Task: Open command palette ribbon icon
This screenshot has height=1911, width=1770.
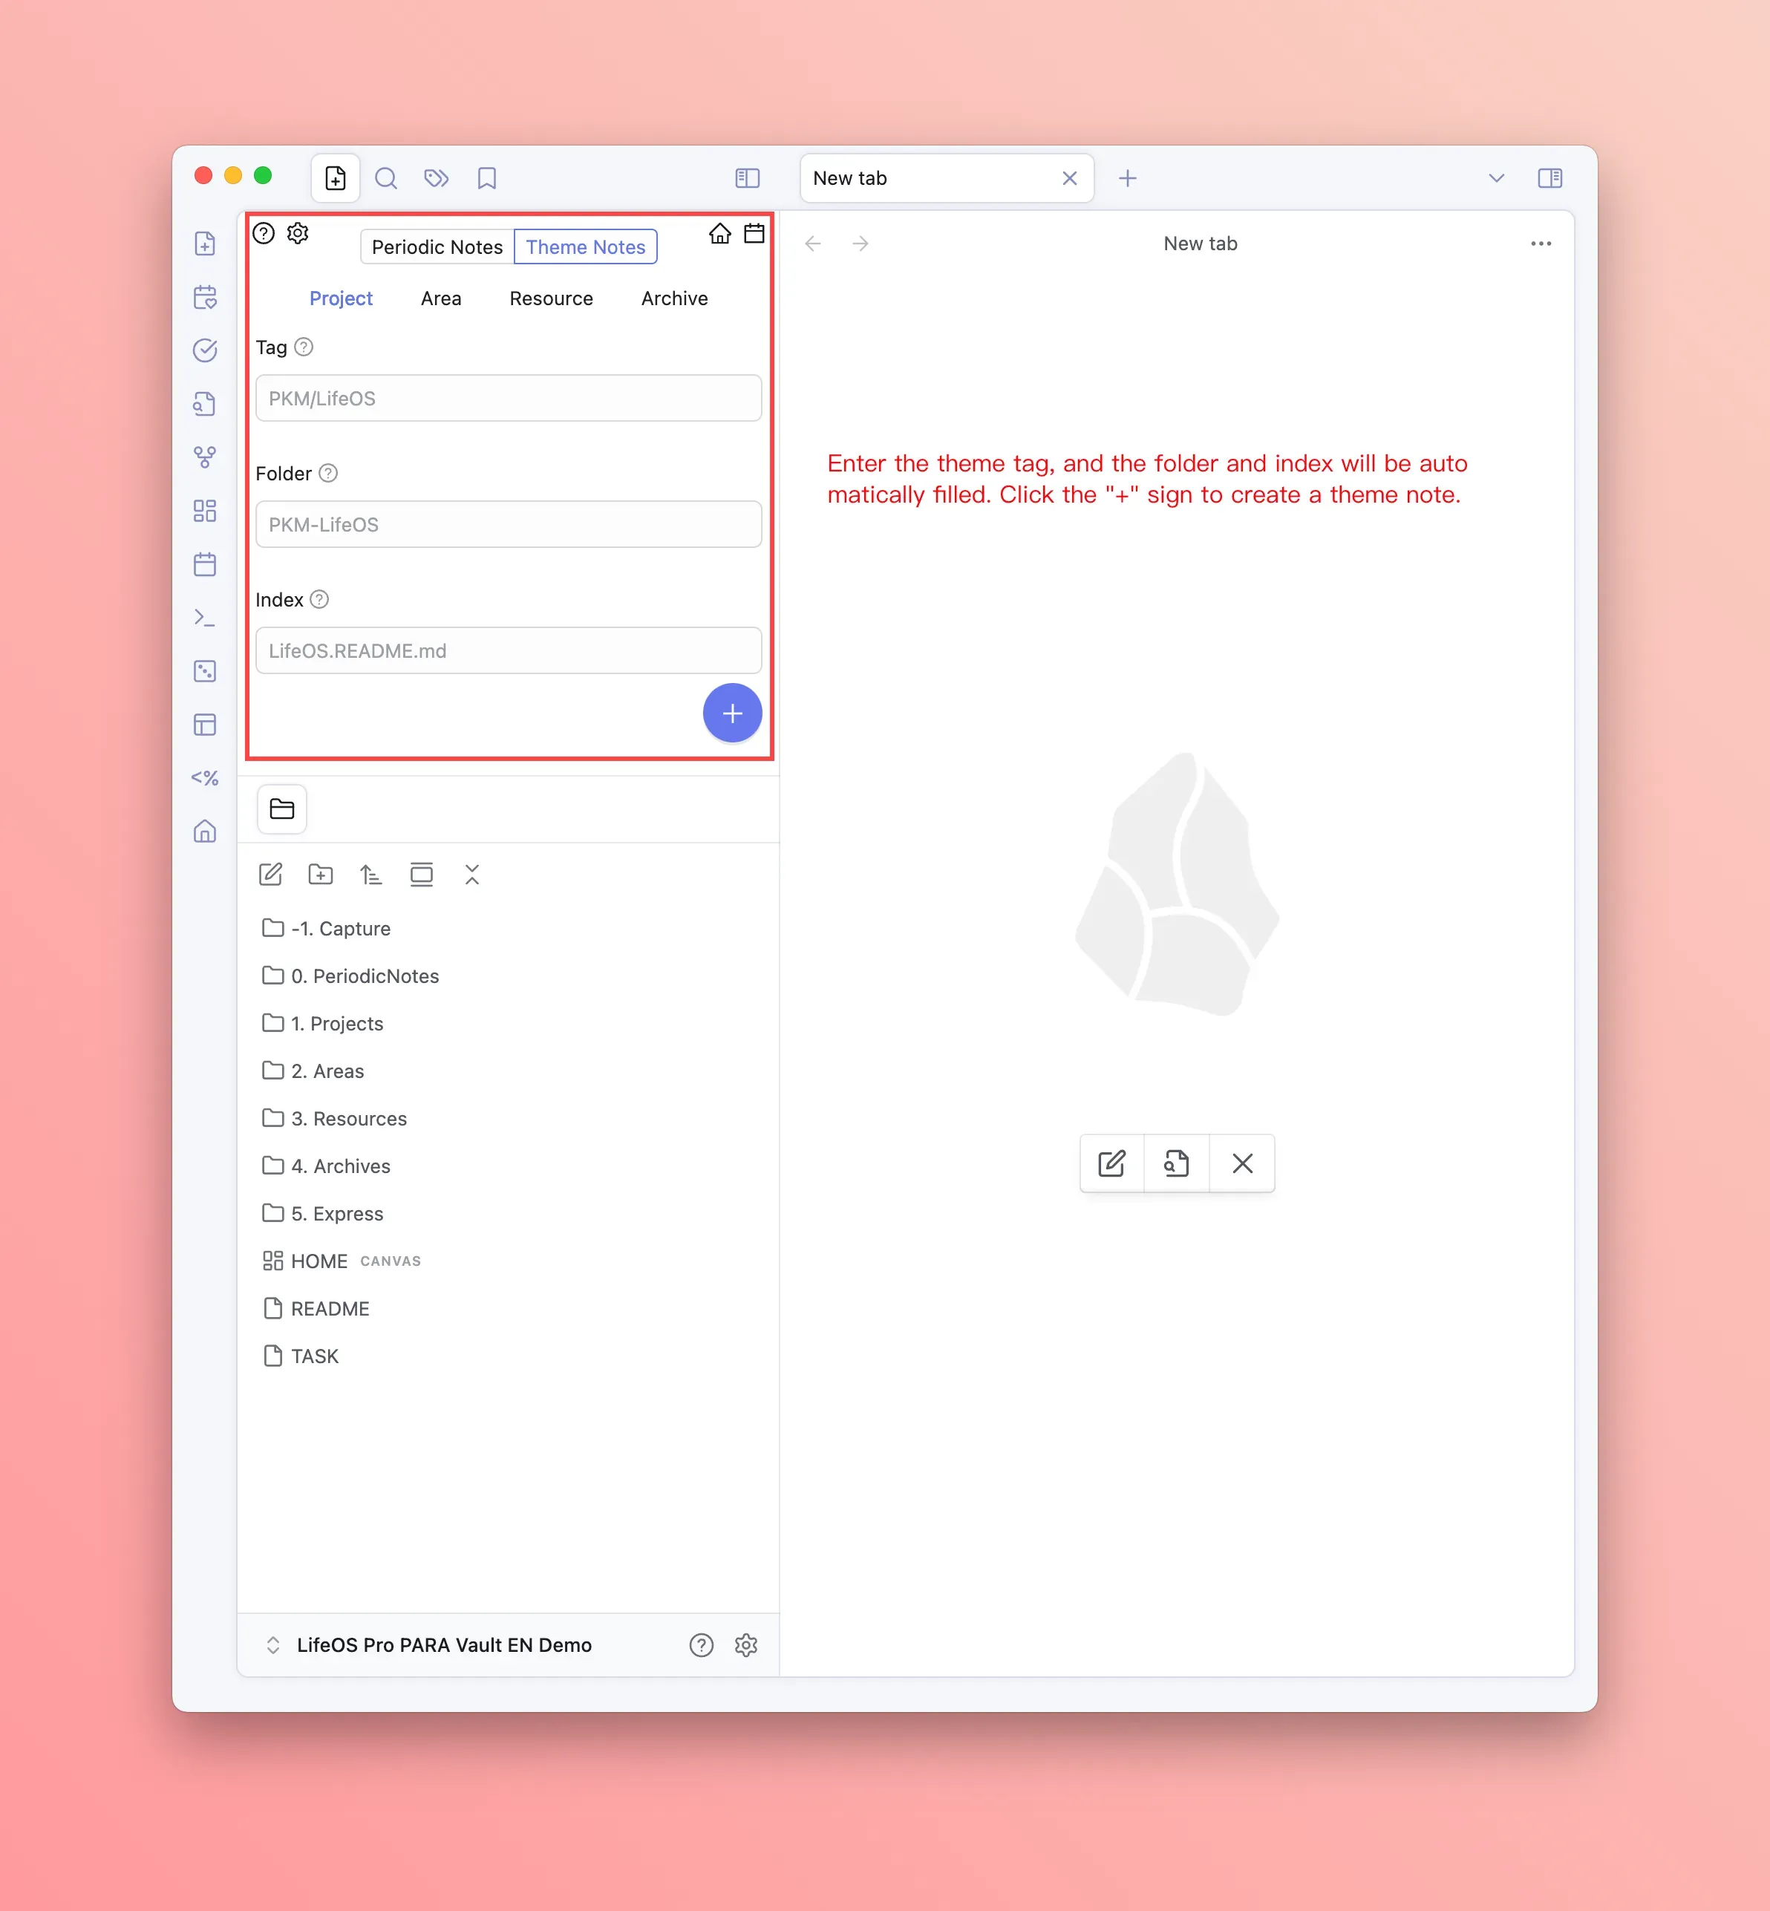Action: [205, 618]
